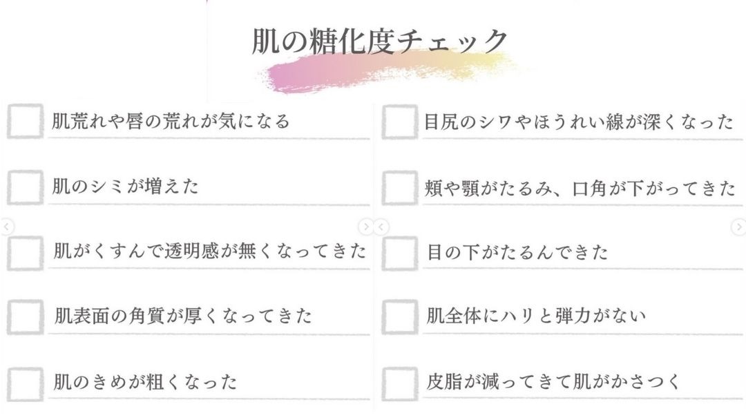
Task: Tick the 目の下がたるんできた checkbox
Action: 400,253
